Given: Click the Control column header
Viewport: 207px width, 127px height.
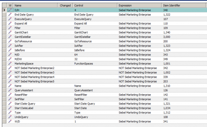Looking at the screenshot, I should 95,6.
